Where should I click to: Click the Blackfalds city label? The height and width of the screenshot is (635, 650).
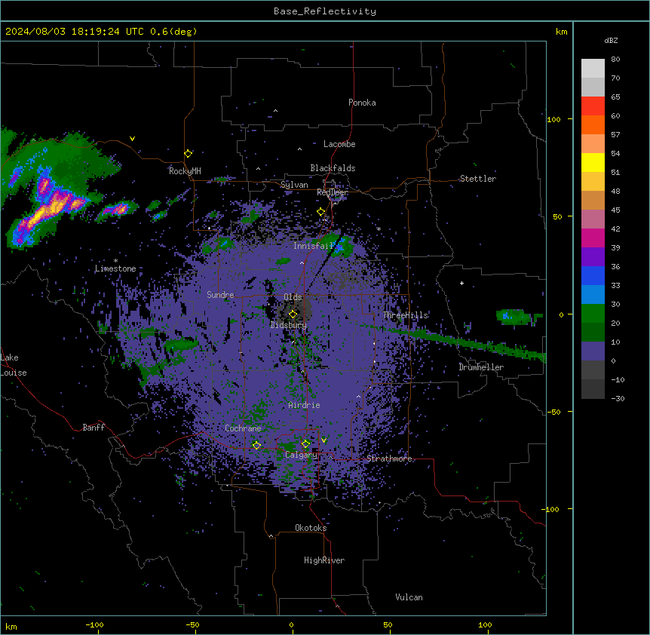click(333, 168)
